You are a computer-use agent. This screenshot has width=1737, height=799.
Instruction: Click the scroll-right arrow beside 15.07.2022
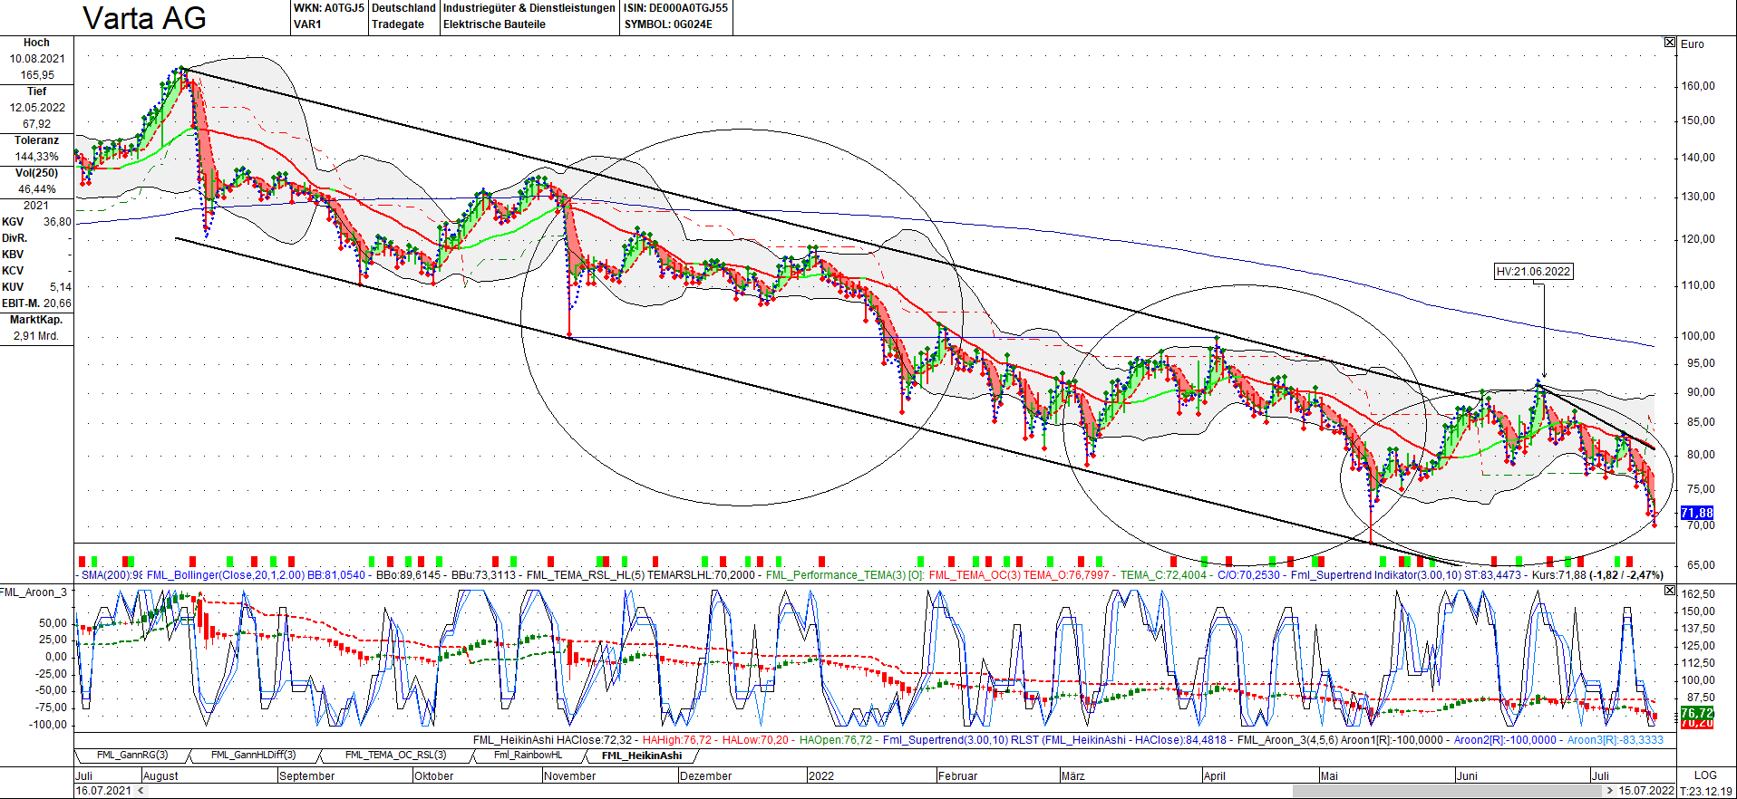pyautogui.click(x=1610, y=791)
